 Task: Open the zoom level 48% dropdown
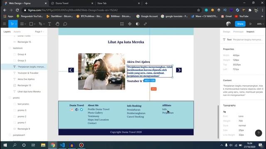click(260, 24)
